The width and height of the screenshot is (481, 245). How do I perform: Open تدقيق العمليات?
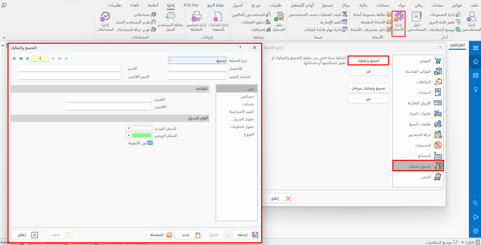(x=256, y=22)
